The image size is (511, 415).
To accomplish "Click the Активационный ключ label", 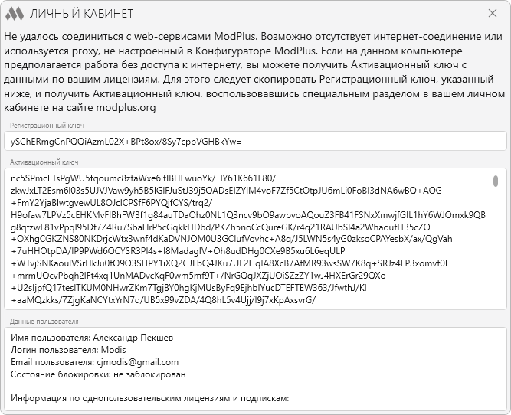I will (x=44, y=162).
